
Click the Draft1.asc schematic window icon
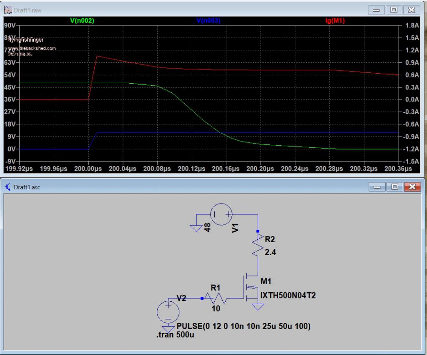(x=8, y=187)
